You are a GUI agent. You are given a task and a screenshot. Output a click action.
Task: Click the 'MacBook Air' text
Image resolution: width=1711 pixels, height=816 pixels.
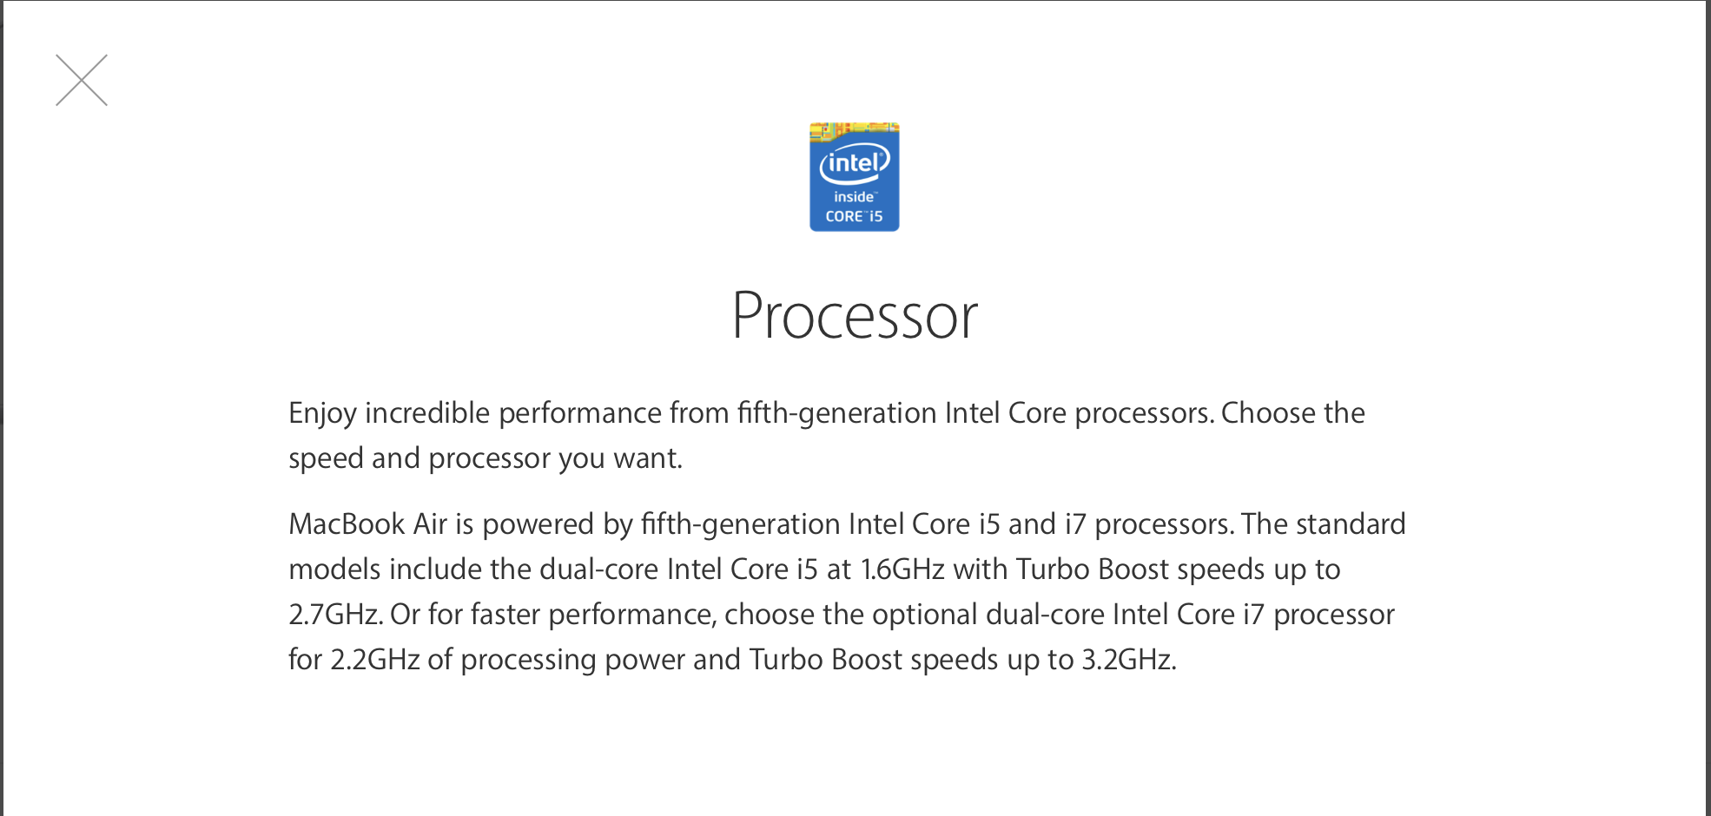(367, 524)
